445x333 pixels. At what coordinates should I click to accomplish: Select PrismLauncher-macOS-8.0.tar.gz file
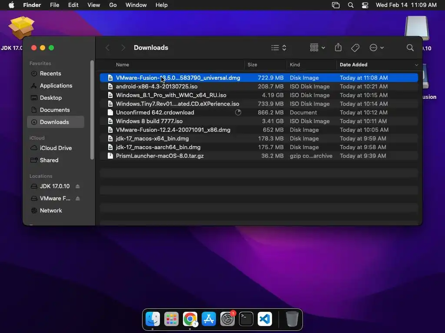tap(259, 156)
